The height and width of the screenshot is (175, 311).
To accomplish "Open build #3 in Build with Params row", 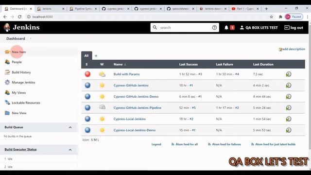I will point(200,74).
